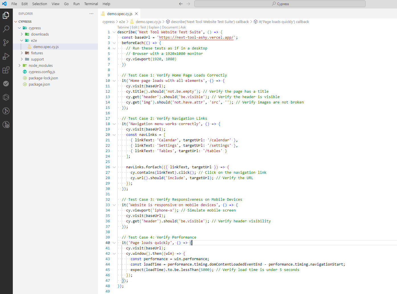Open Run and Debug view
The image size is (397, 294).
[6, 56]
